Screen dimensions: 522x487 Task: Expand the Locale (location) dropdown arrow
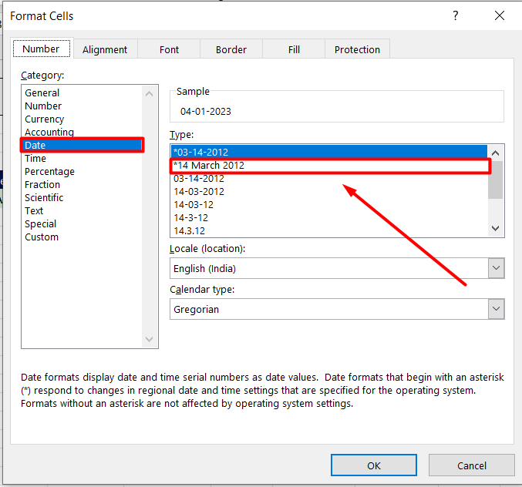[x=496, y=268]
